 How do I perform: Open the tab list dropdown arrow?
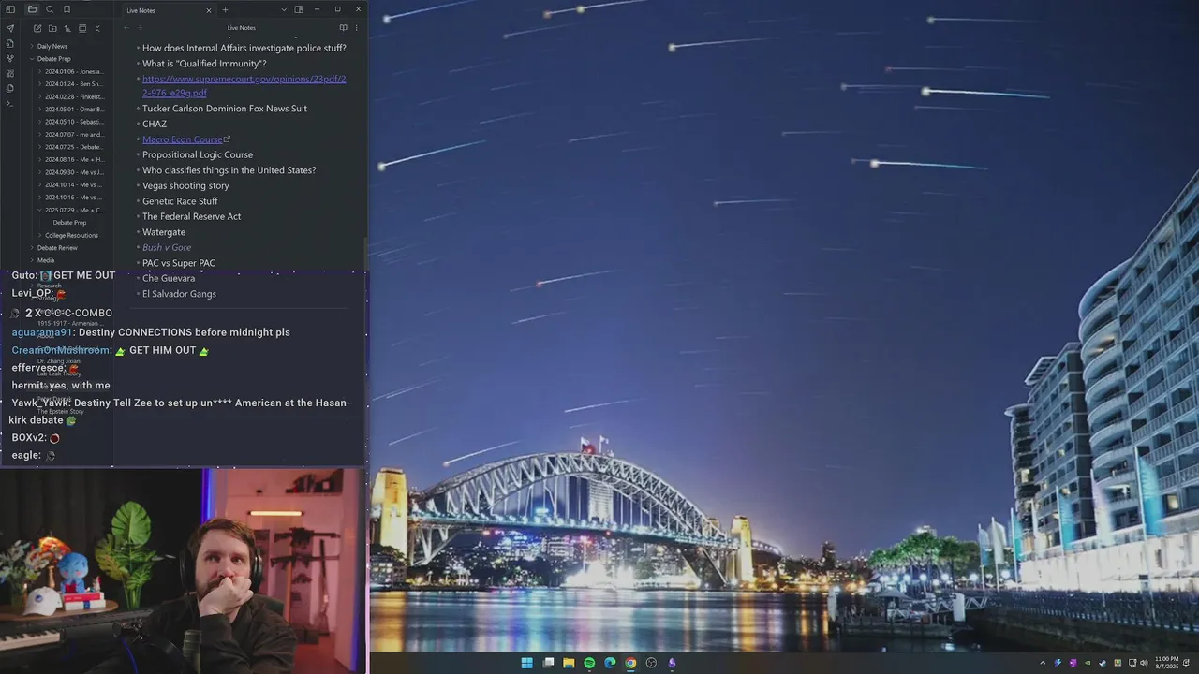284,9
